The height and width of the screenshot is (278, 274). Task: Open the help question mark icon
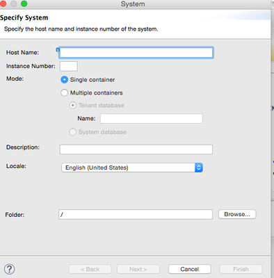point(10,269)
